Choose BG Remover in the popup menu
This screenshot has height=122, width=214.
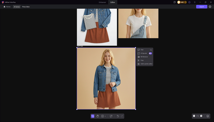[145, 57]
